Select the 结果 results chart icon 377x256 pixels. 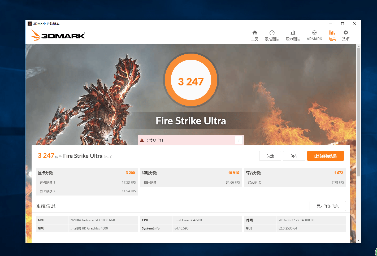332,33
